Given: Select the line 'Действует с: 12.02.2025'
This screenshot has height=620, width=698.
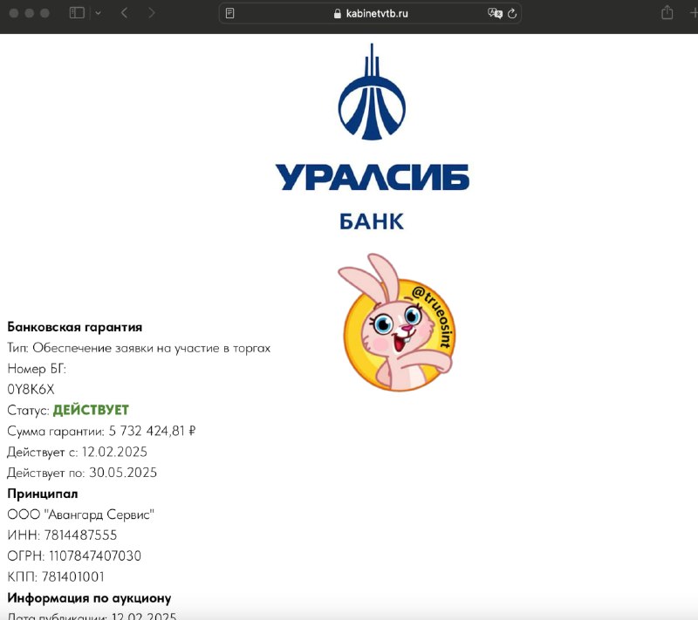Looking at the screenshot, I should click(x=77, y=452).
